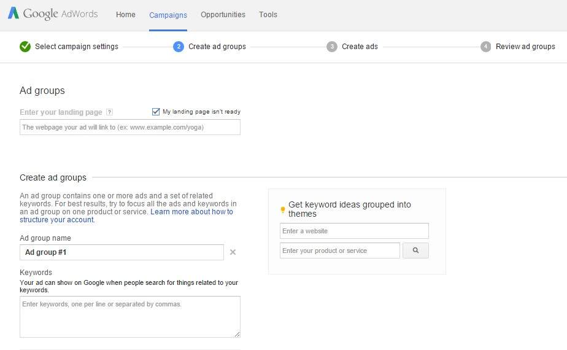
Task: Uncheck My landing page isn't ready
Action: [x=156, y=112]
